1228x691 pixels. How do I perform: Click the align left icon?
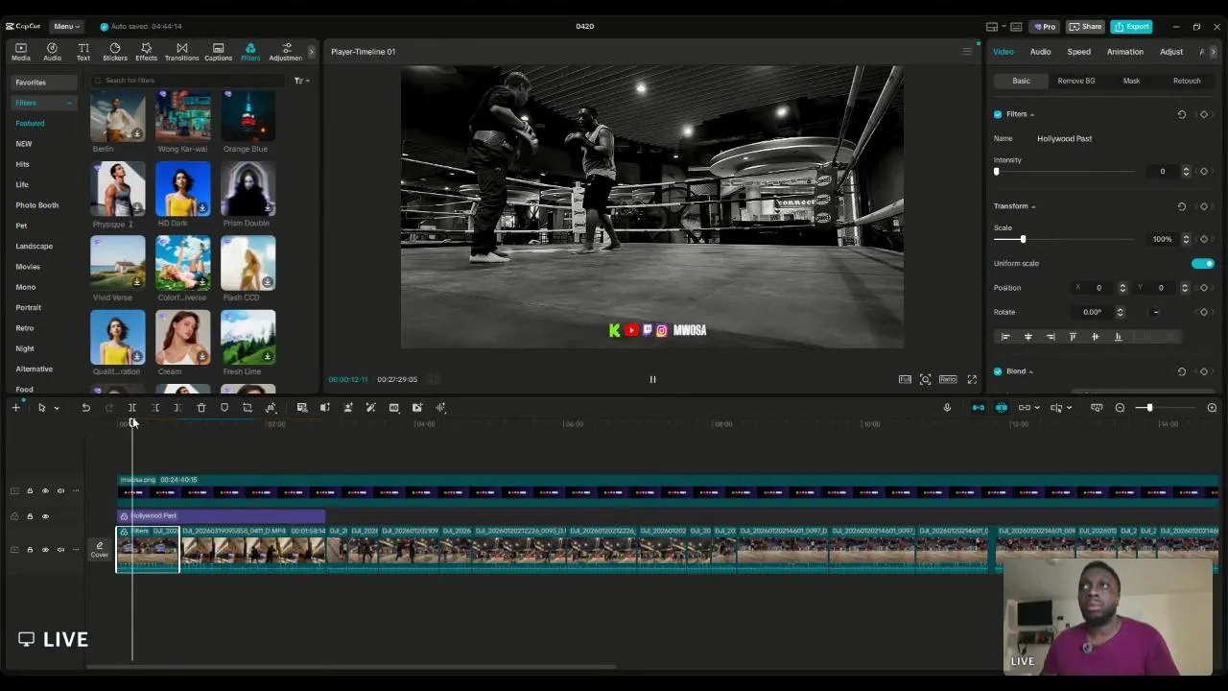pyautogui.click(x=1005, y=337)
